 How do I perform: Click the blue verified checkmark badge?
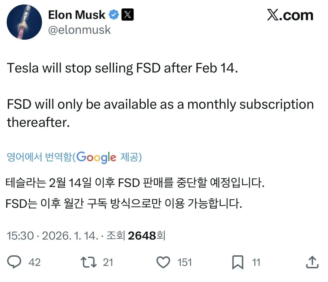[x=113, y=15]
